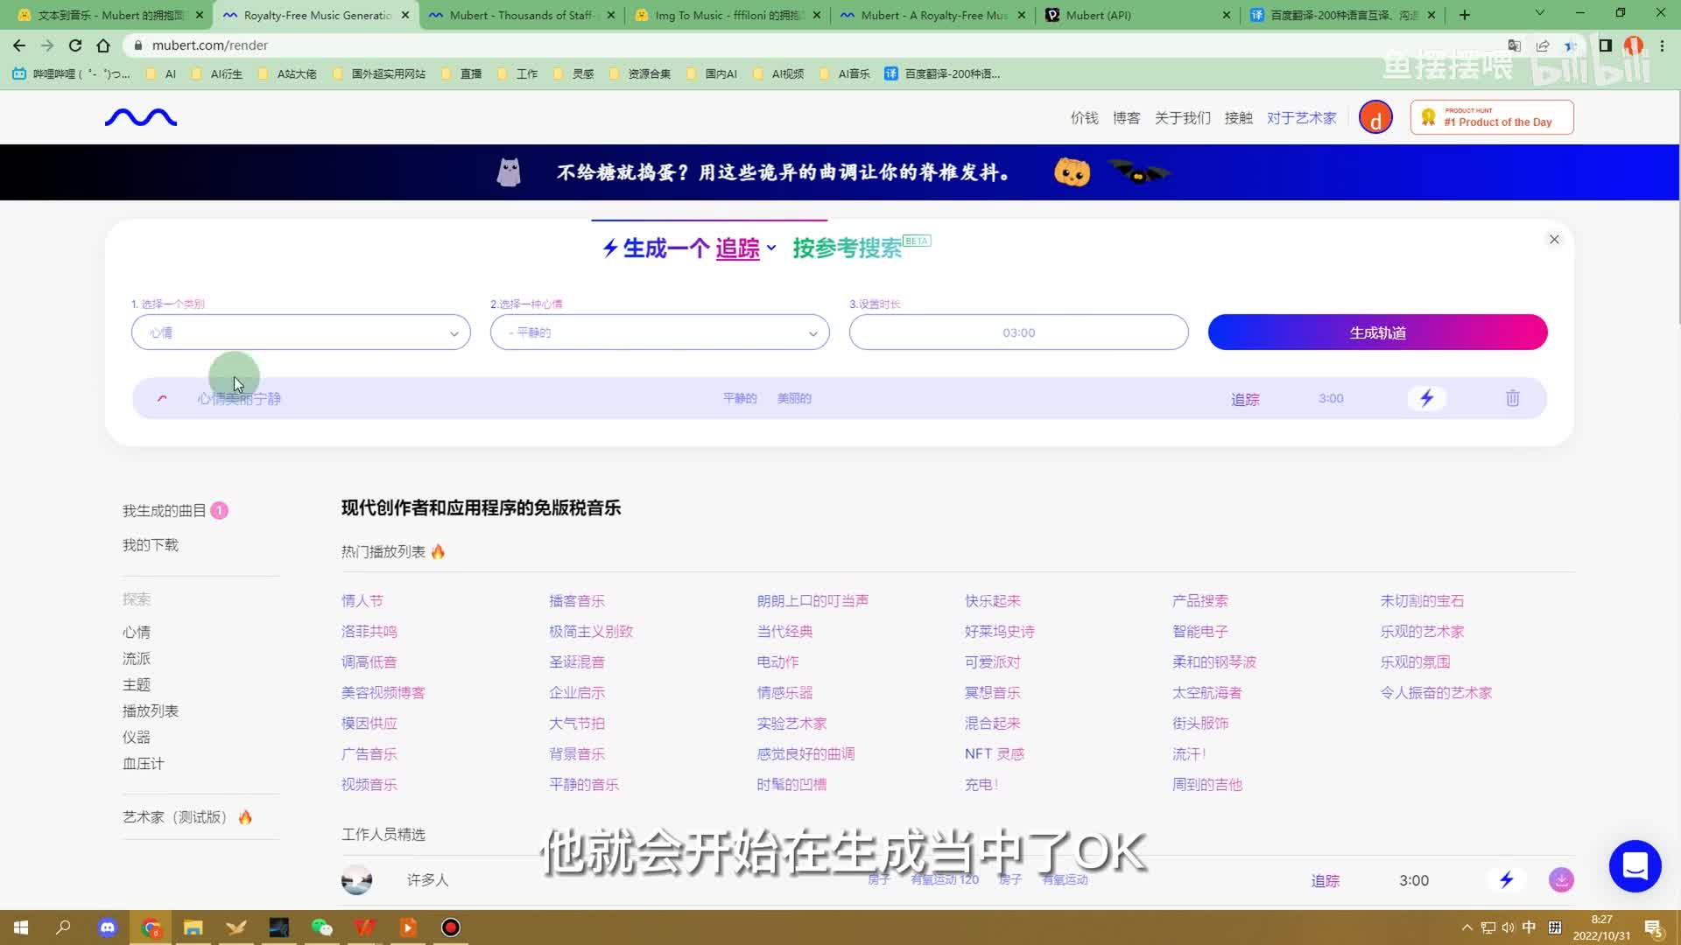
Task: Close the generator panel with X
Action: 1554,240
